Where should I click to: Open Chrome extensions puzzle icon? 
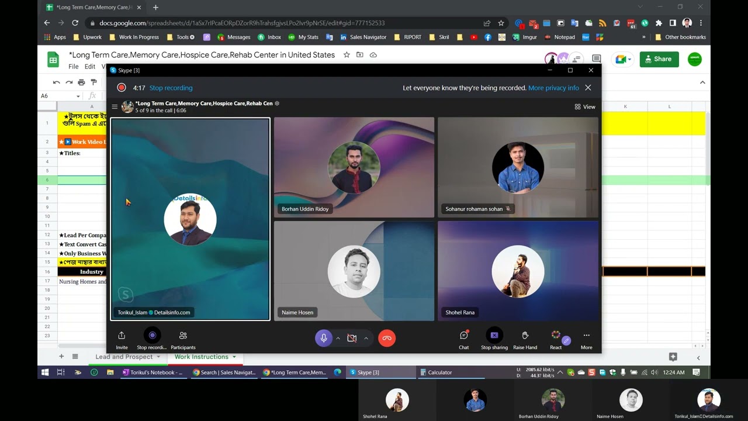coord(659,23)
